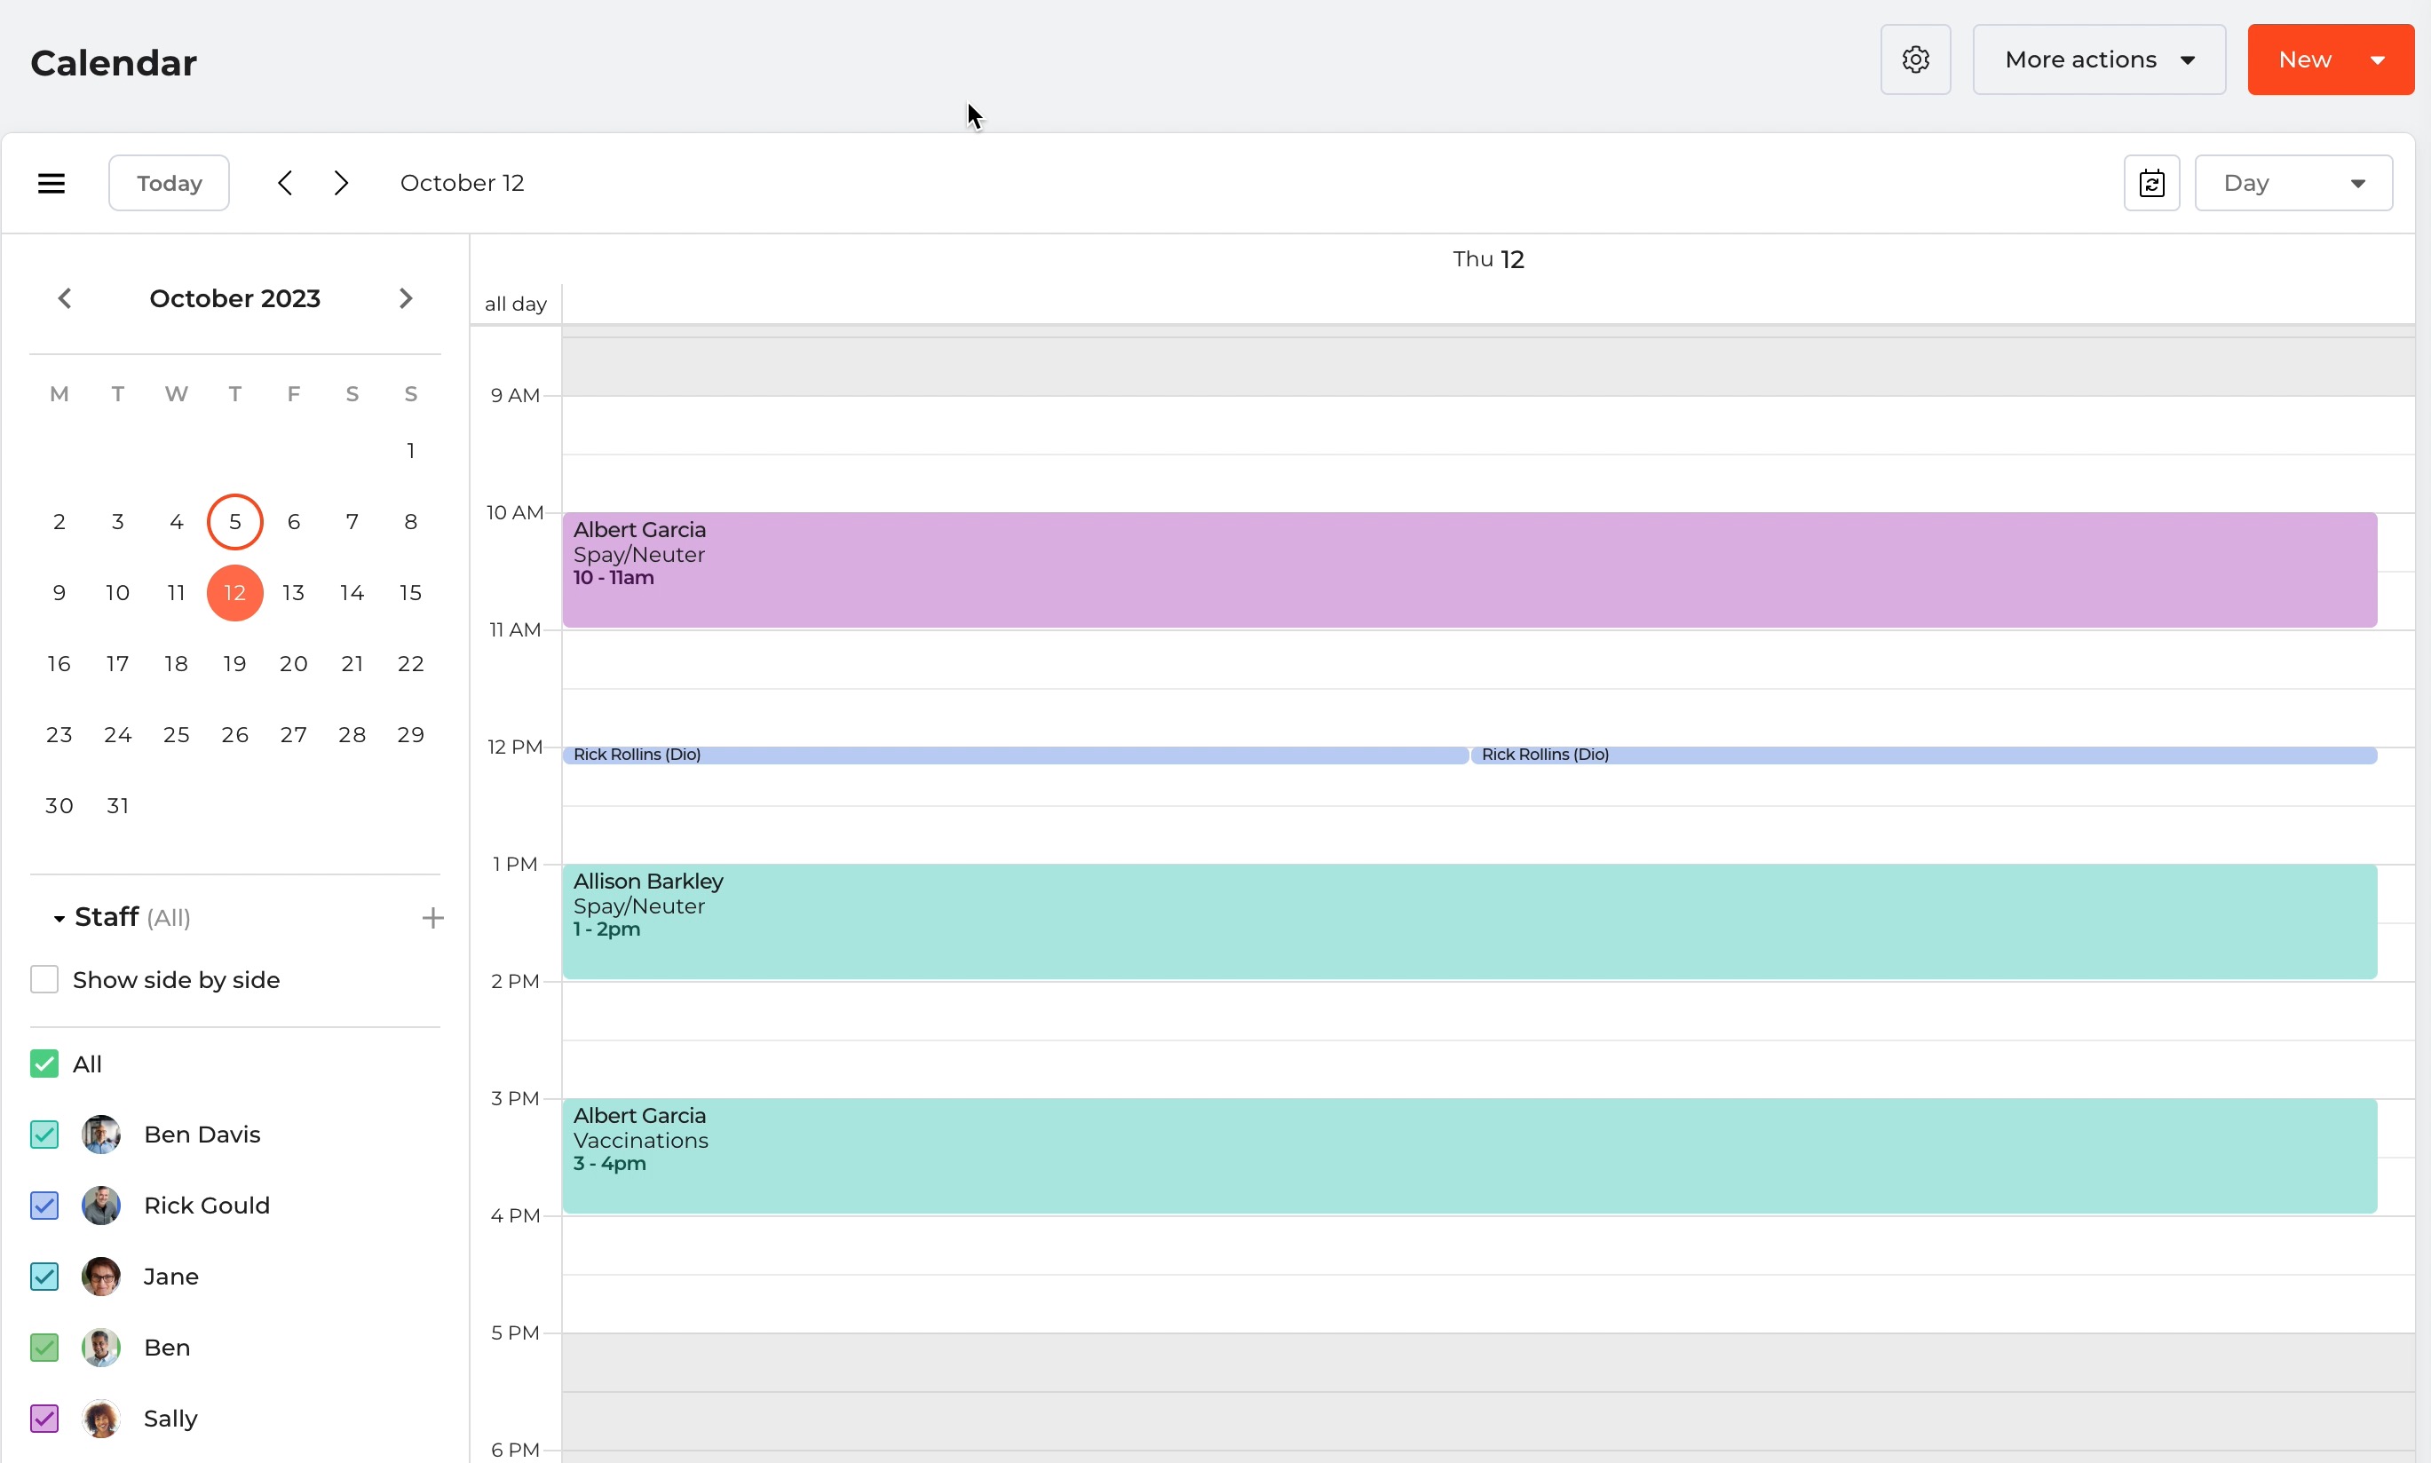Show next month in mini calendar
This screenshot has height=1463, width=2431.
pos(405,298)
